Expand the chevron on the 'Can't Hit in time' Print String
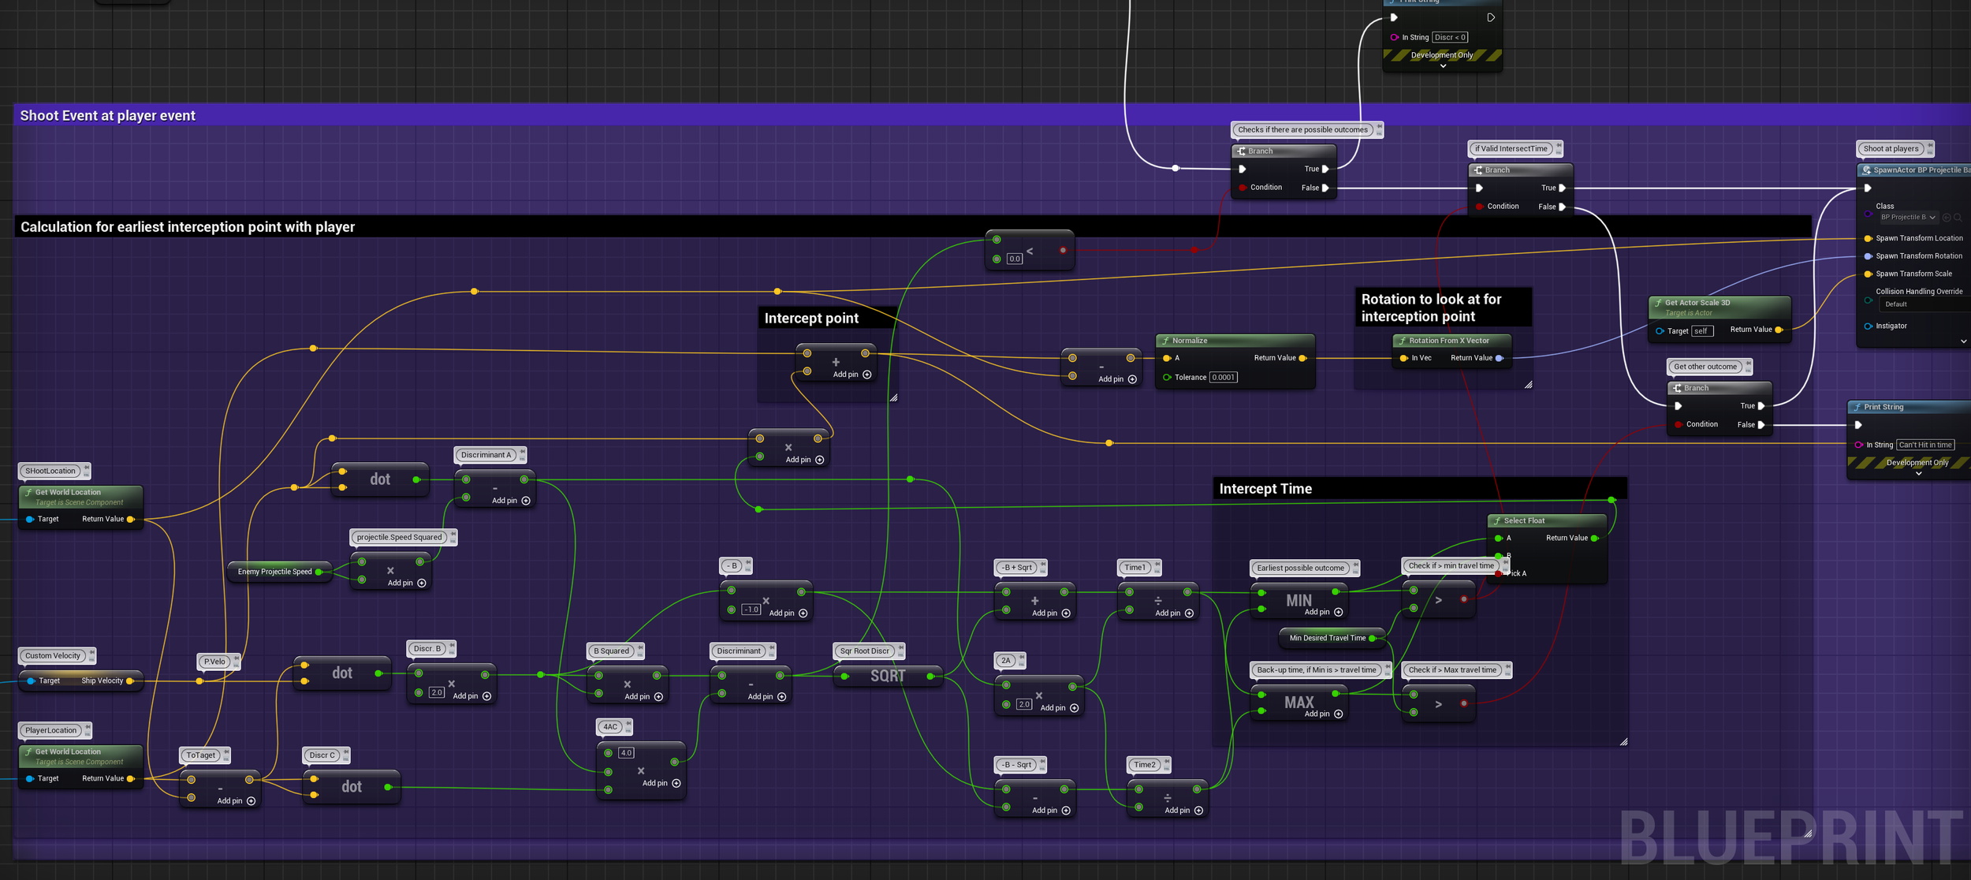Viewport: 1971px width, 880px height. (x=1918, y=474)
